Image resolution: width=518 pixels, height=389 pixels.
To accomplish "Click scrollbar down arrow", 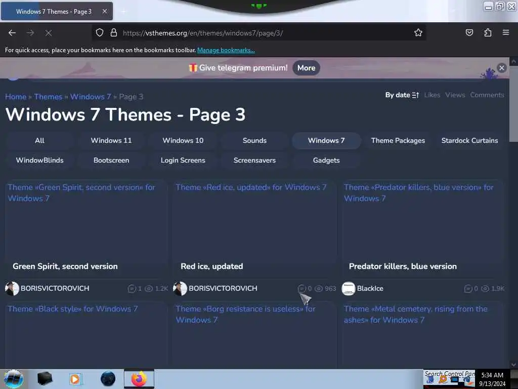I will 513,365.
